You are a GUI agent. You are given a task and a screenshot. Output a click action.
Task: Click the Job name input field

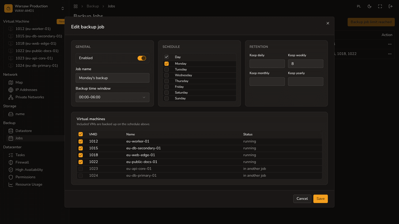tap(113, 78)
